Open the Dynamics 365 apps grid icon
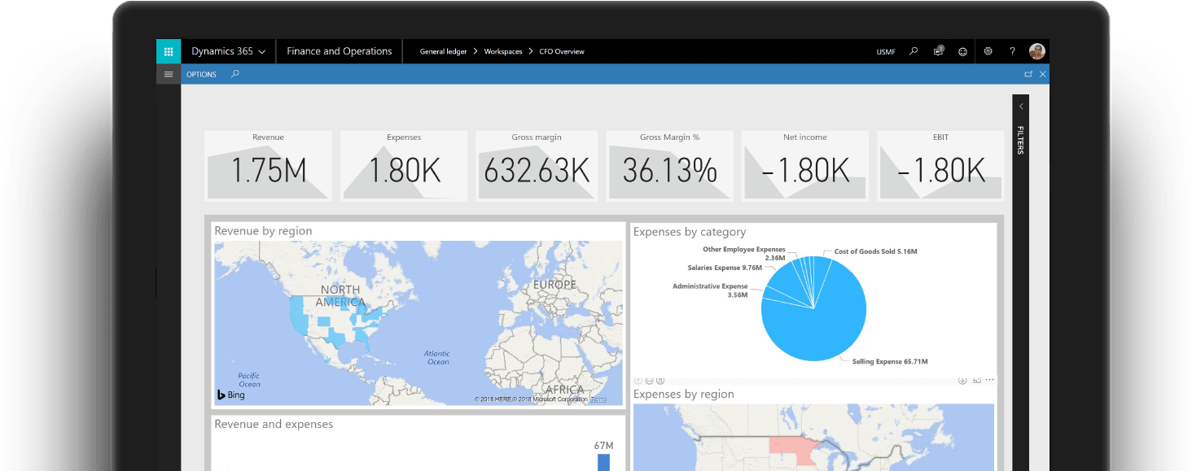The height and width of the screenshot is (471, 1192). (x=169, y=51)
